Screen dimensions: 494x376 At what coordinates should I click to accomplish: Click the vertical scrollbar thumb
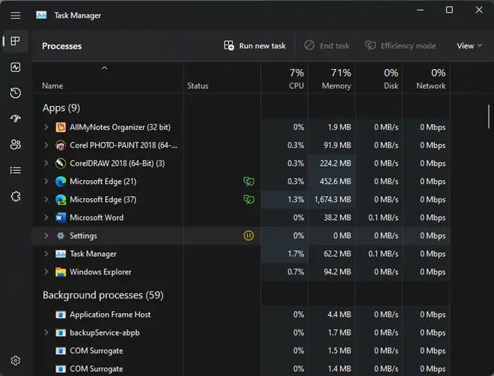tap(488, 116)
